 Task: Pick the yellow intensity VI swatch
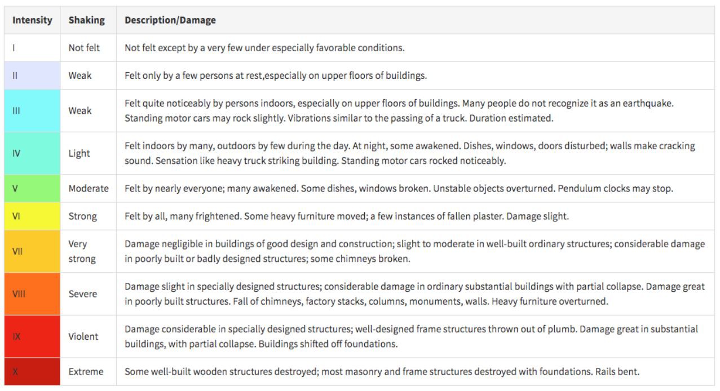coord(32,216)
